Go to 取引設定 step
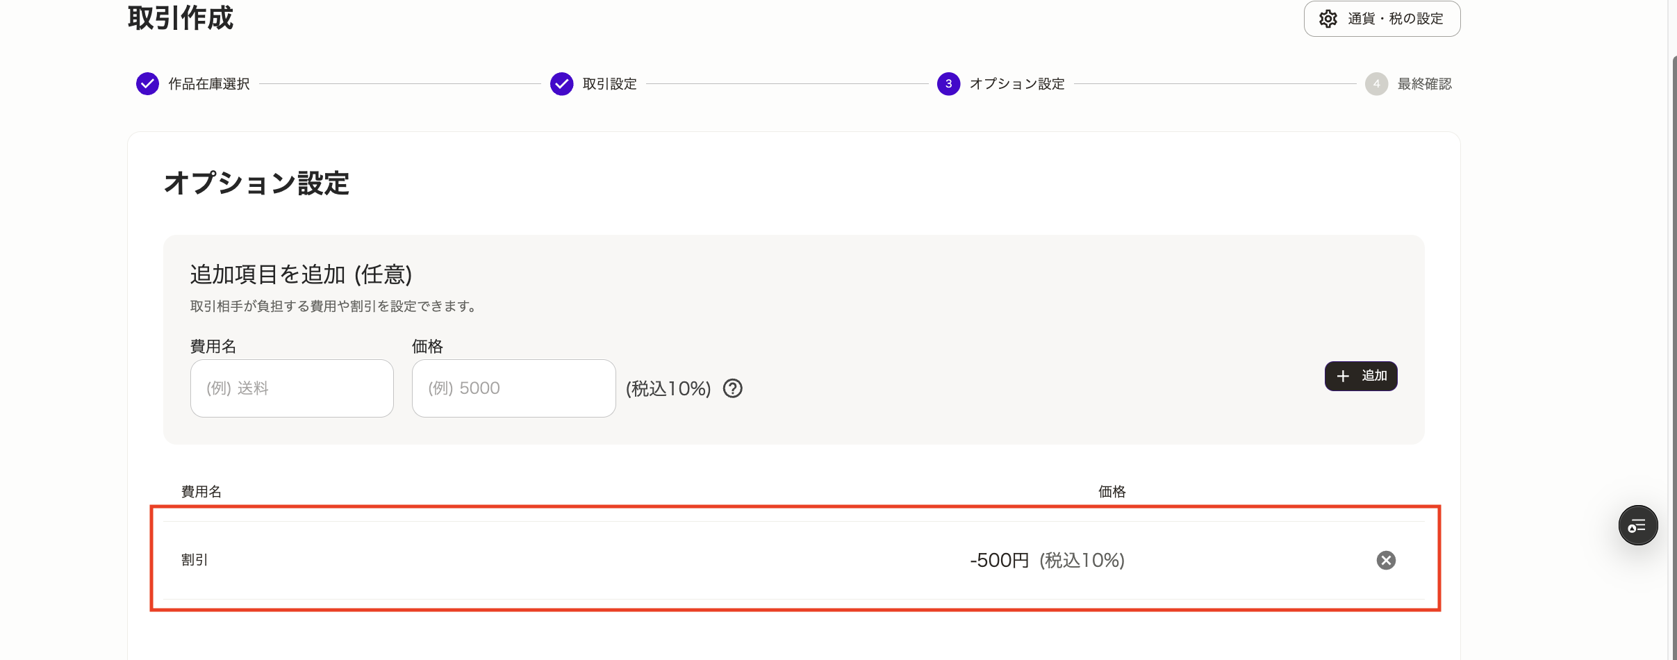 [609, 84]
